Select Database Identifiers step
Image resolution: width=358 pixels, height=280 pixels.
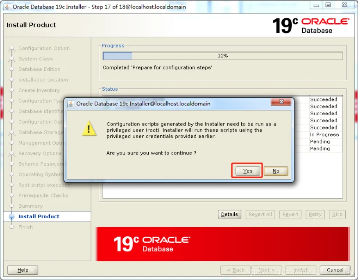click(41, 111)
